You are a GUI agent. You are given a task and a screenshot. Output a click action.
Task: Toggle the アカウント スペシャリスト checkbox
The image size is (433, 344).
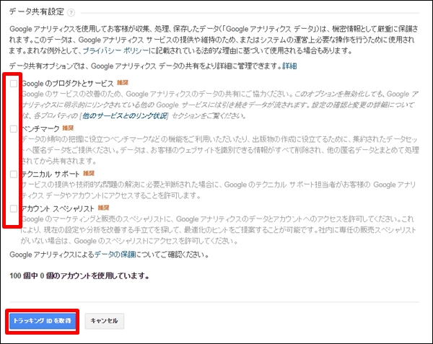(x=14, y=208)
